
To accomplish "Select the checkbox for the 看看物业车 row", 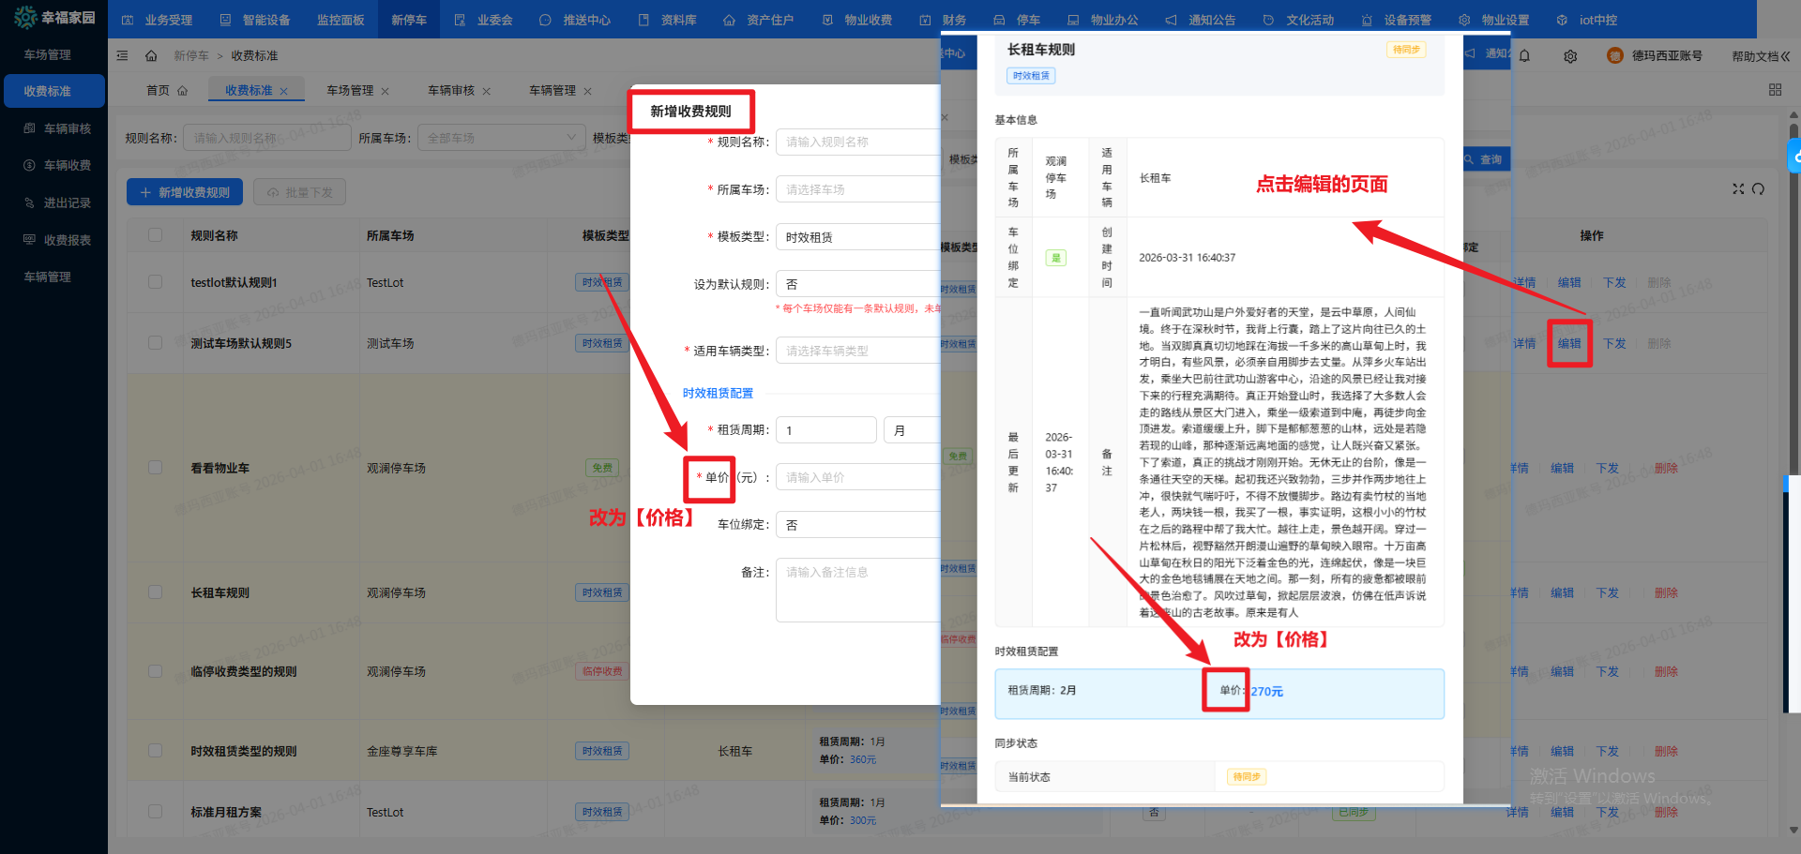I will tap(155, 468).
